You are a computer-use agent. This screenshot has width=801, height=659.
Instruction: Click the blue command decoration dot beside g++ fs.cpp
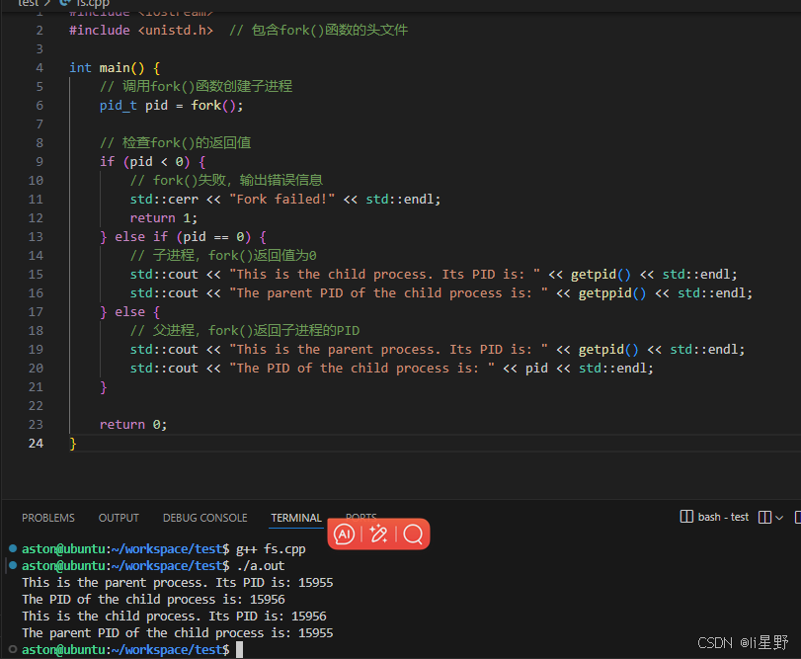(13, 548)
